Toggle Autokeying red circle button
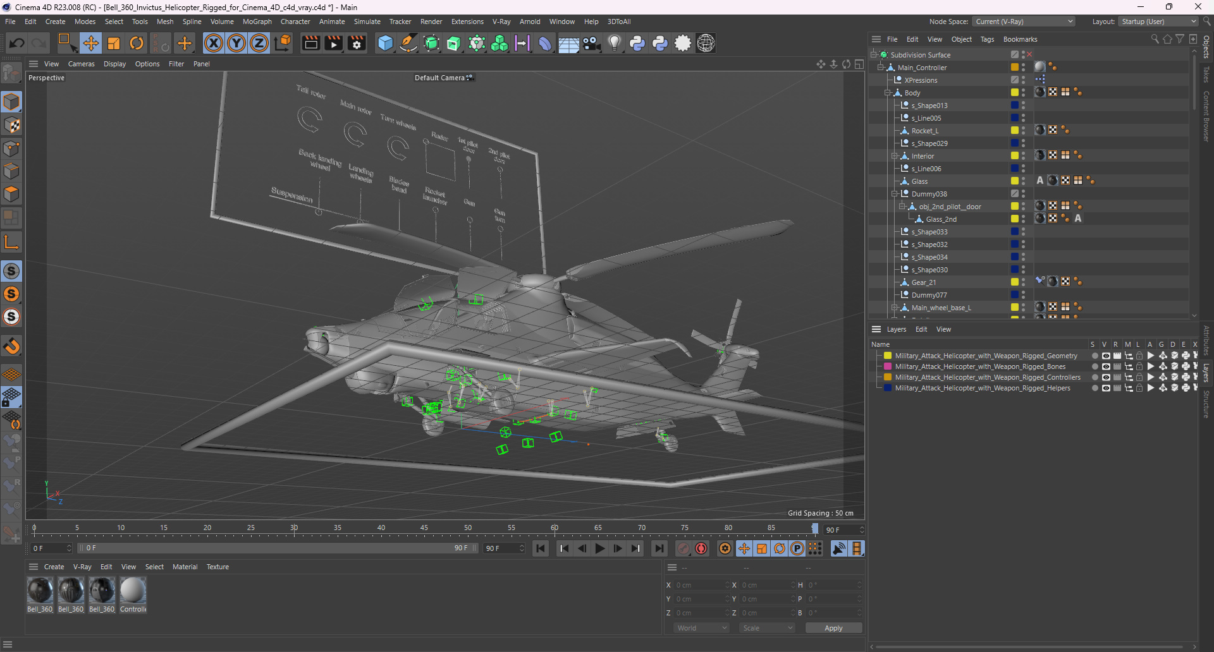The height and width of the screenshot is (652, 1214). click(x=701, y=548)
